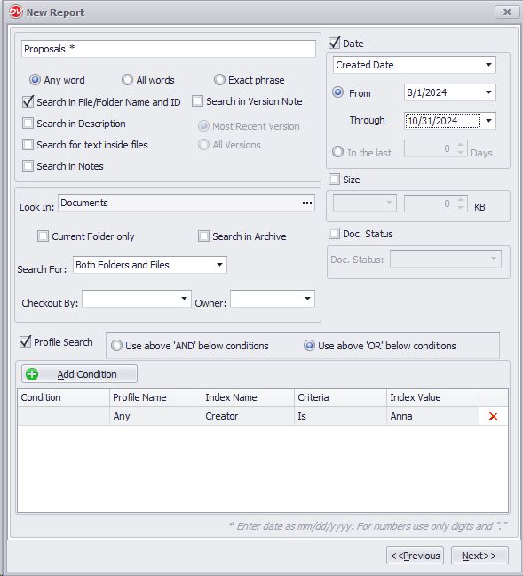Open the Checkout By dropdown
Viewport: 523px width, 576px height.
click(x=184, y=299)
